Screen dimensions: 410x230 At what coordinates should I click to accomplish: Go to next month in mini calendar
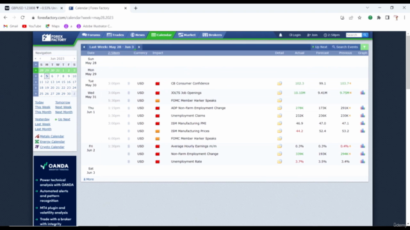pos(74,59)
